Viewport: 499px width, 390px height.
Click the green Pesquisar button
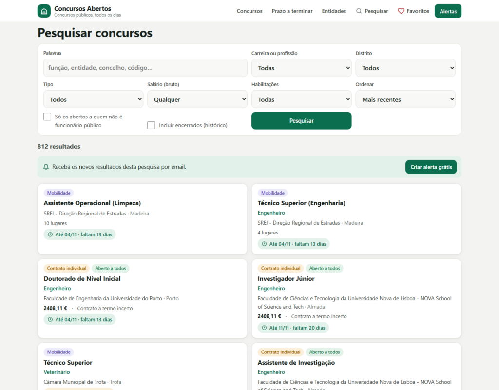click(301, 121)
